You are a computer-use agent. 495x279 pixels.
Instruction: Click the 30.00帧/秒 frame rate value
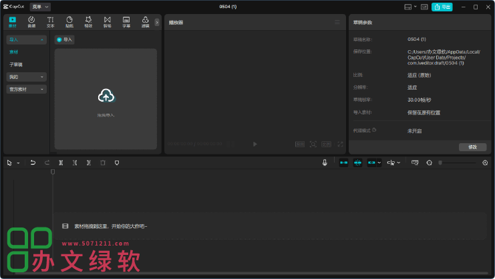click(x=420, y=100)
